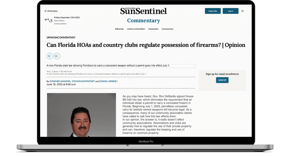Click the 'Alex_Traksel // Shutterstock' credit

pos(59,71)
